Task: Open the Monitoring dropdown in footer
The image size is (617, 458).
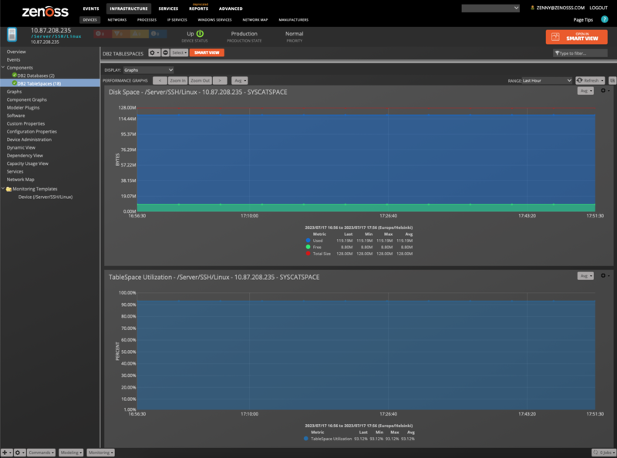Action: [x=100, y=453]
